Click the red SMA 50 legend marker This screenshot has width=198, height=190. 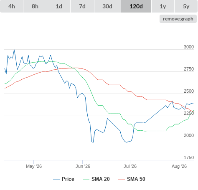(122, 179)
